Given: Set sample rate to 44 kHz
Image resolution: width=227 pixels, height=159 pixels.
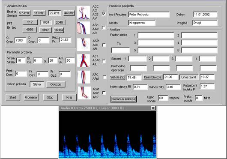Looking at the screenshot, I should [69, 13].
